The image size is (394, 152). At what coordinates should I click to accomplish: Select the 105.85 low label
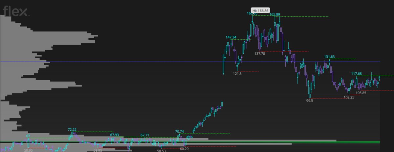pyautogui.click(x=361, y=93)
